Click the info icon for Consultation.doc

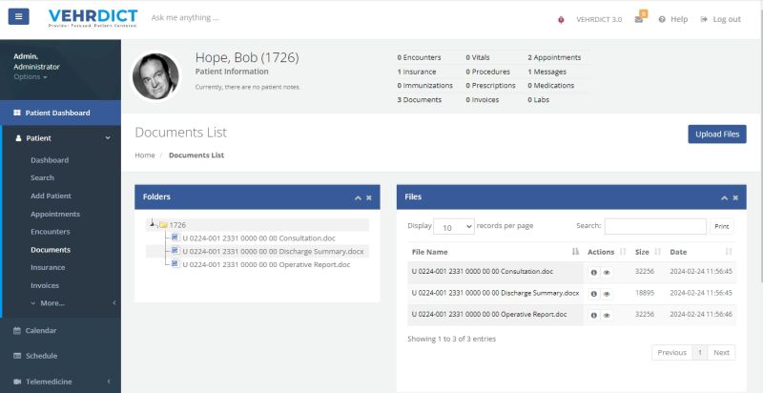tap(593, 272)
